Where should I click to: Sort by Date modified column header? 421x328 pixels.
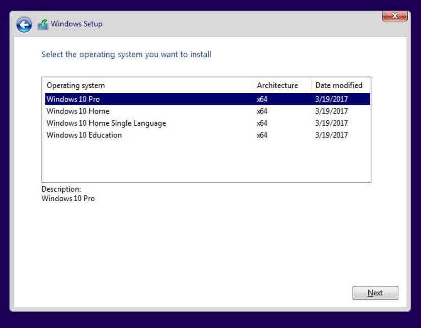point(340,85)
